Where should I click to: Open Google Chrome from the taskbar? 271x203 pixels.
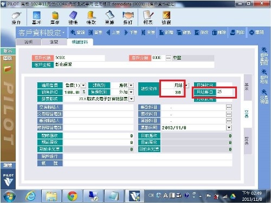(73, 196)
